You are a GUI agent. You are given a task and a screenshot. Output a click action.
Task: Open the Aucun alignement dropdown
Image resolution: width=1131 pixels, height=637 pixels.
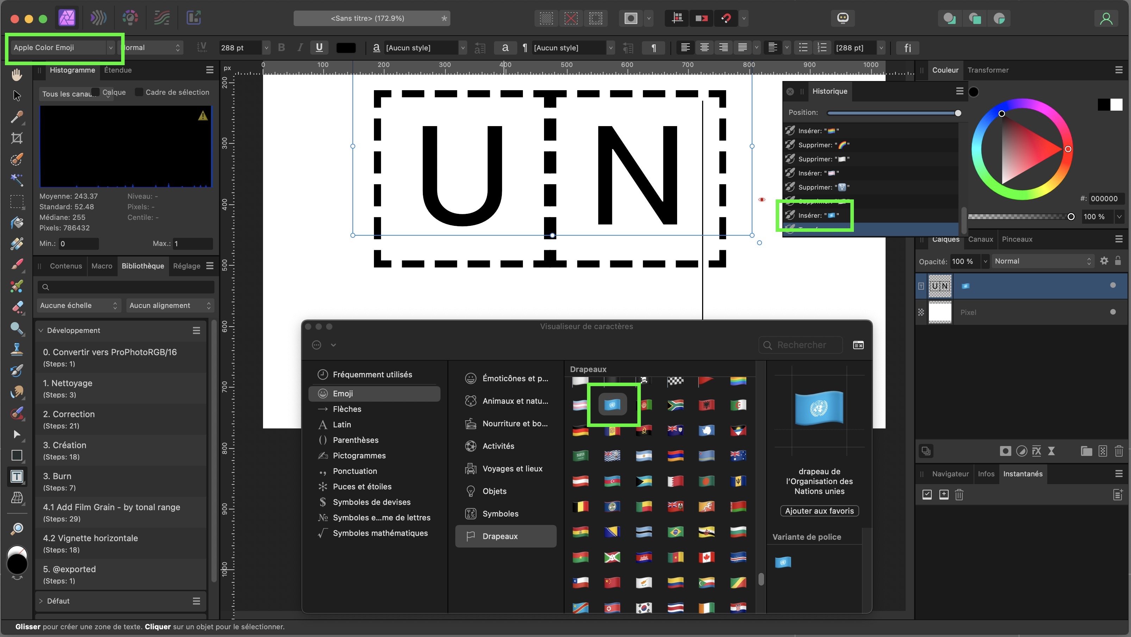170,305
